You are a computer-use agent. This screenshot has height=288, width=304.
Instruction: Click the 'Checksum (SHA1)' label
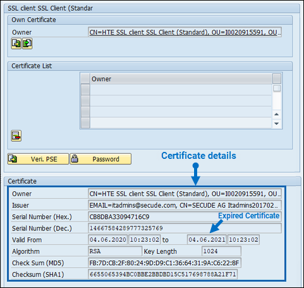point(38,274)
